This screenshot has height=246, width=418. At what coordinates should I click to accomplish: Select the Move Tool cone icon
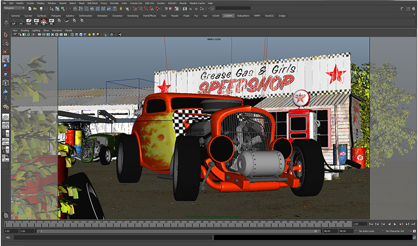tap(6, 59)
